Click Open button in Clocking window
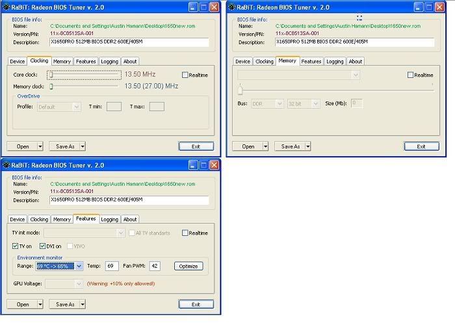 point(22,146)
